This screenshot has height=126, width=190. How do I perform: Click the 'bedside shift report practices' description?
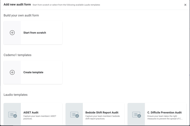tap(102, 117)
